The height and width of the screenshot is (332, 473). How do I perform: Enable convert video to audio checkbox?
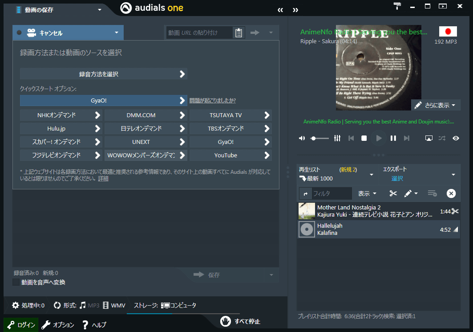(16, 282)
